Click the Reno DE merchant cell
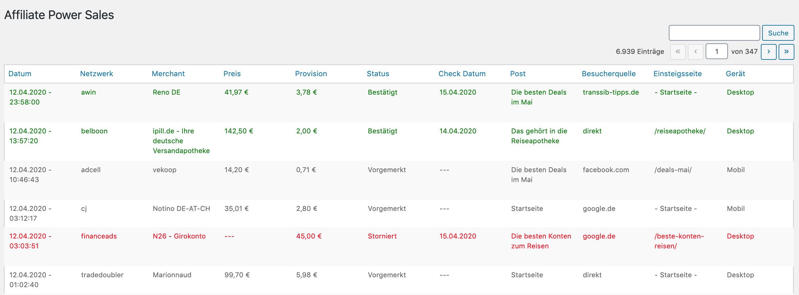 click(167, 92)
